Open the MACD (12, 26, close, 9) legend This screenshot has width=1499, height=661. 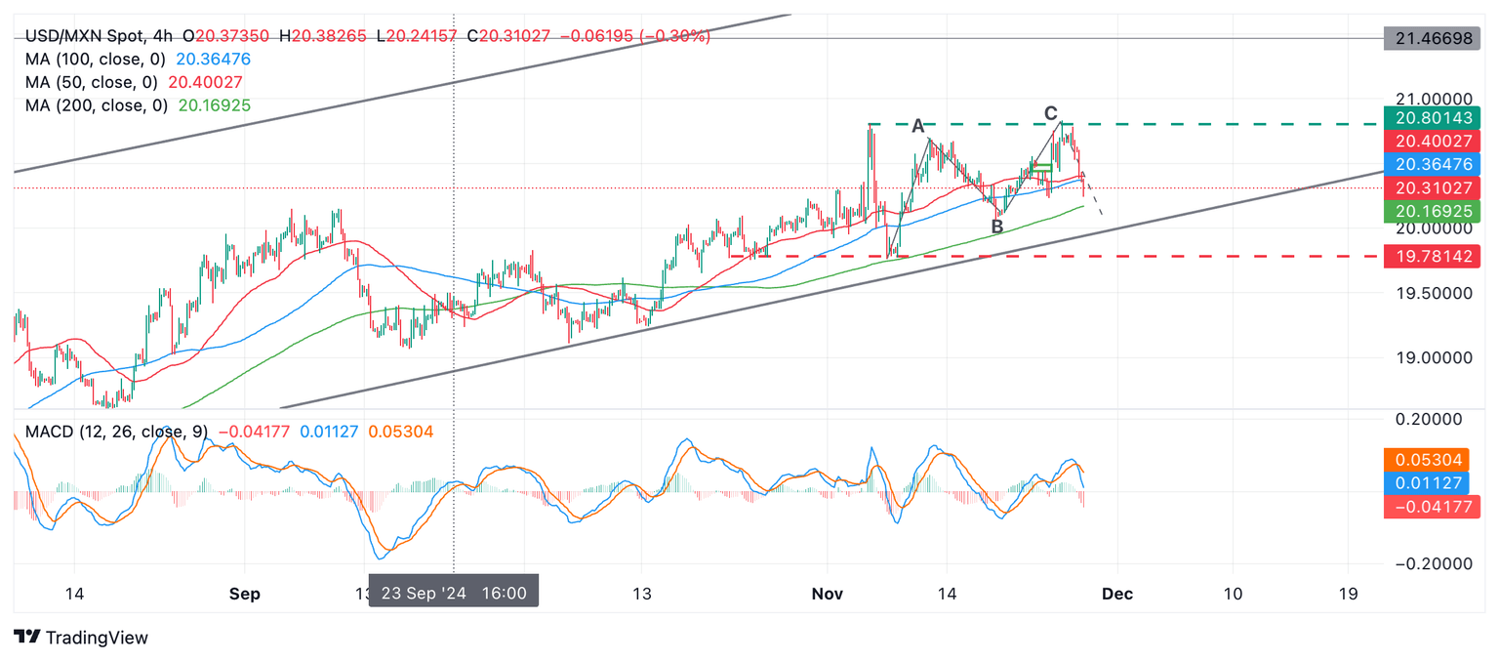pyautogui.click(x=114, y=432)
